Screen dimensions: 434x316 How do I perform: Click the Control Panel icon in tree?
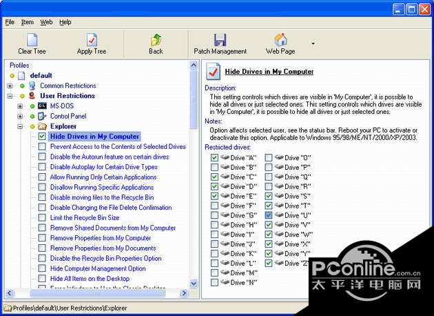click(x=42, y=116)
